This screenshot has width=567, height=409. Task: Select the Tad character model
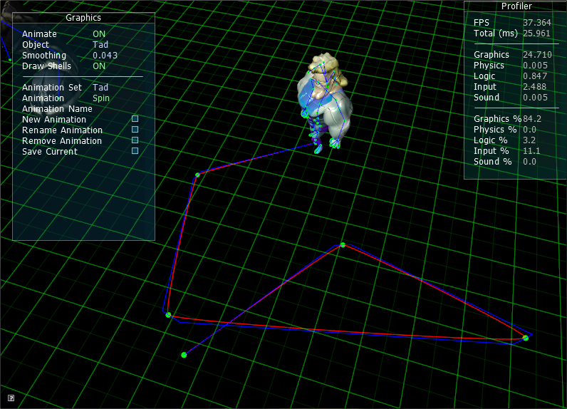pos(325,103)
